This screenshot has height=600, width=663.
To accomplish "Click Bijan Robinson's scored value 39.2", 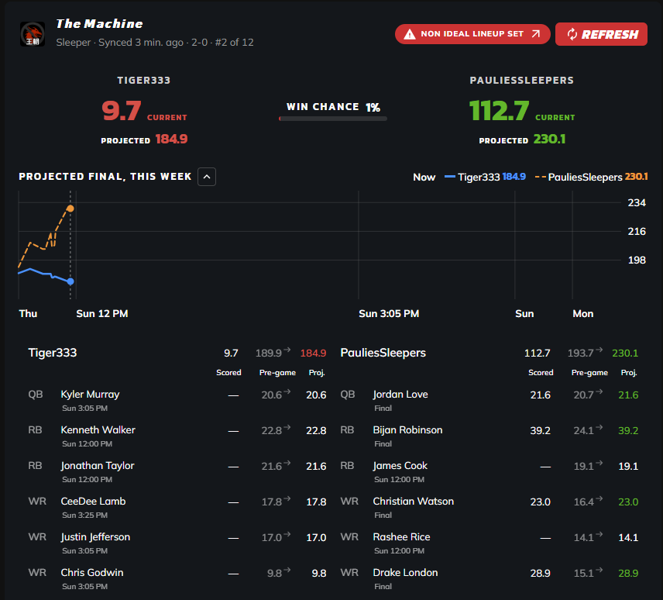I will pos(540,431).
